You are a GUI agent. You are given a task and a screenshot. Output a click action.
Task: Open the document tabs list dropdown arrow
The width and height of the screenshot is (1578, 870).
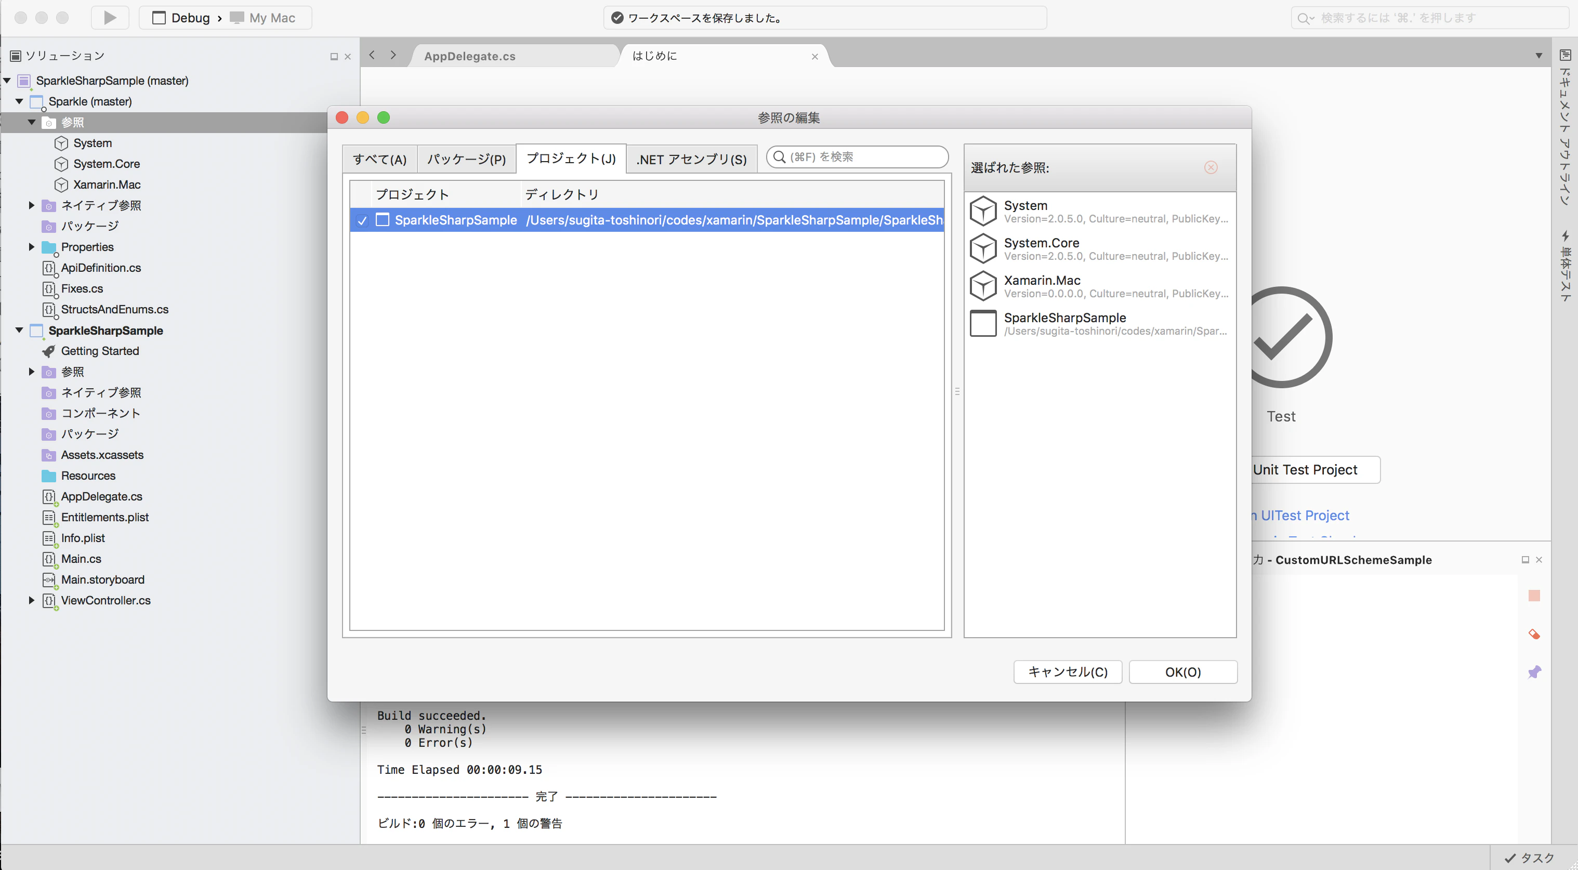pos(1539,56)
